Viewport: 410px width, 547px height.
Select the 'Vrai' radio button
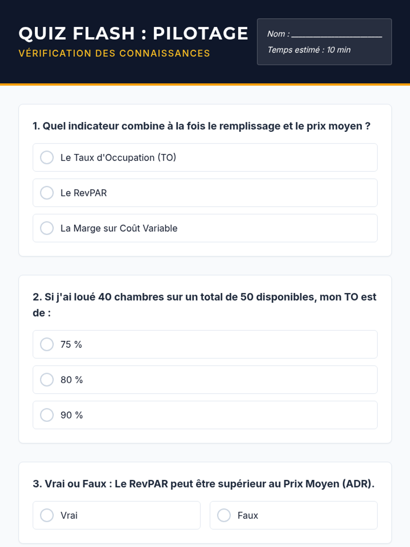pos(47,515)
